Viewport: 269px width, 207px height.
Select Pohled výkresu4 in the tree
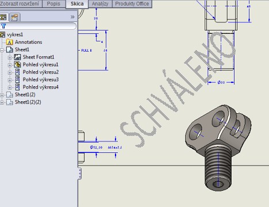coord(41,87)
